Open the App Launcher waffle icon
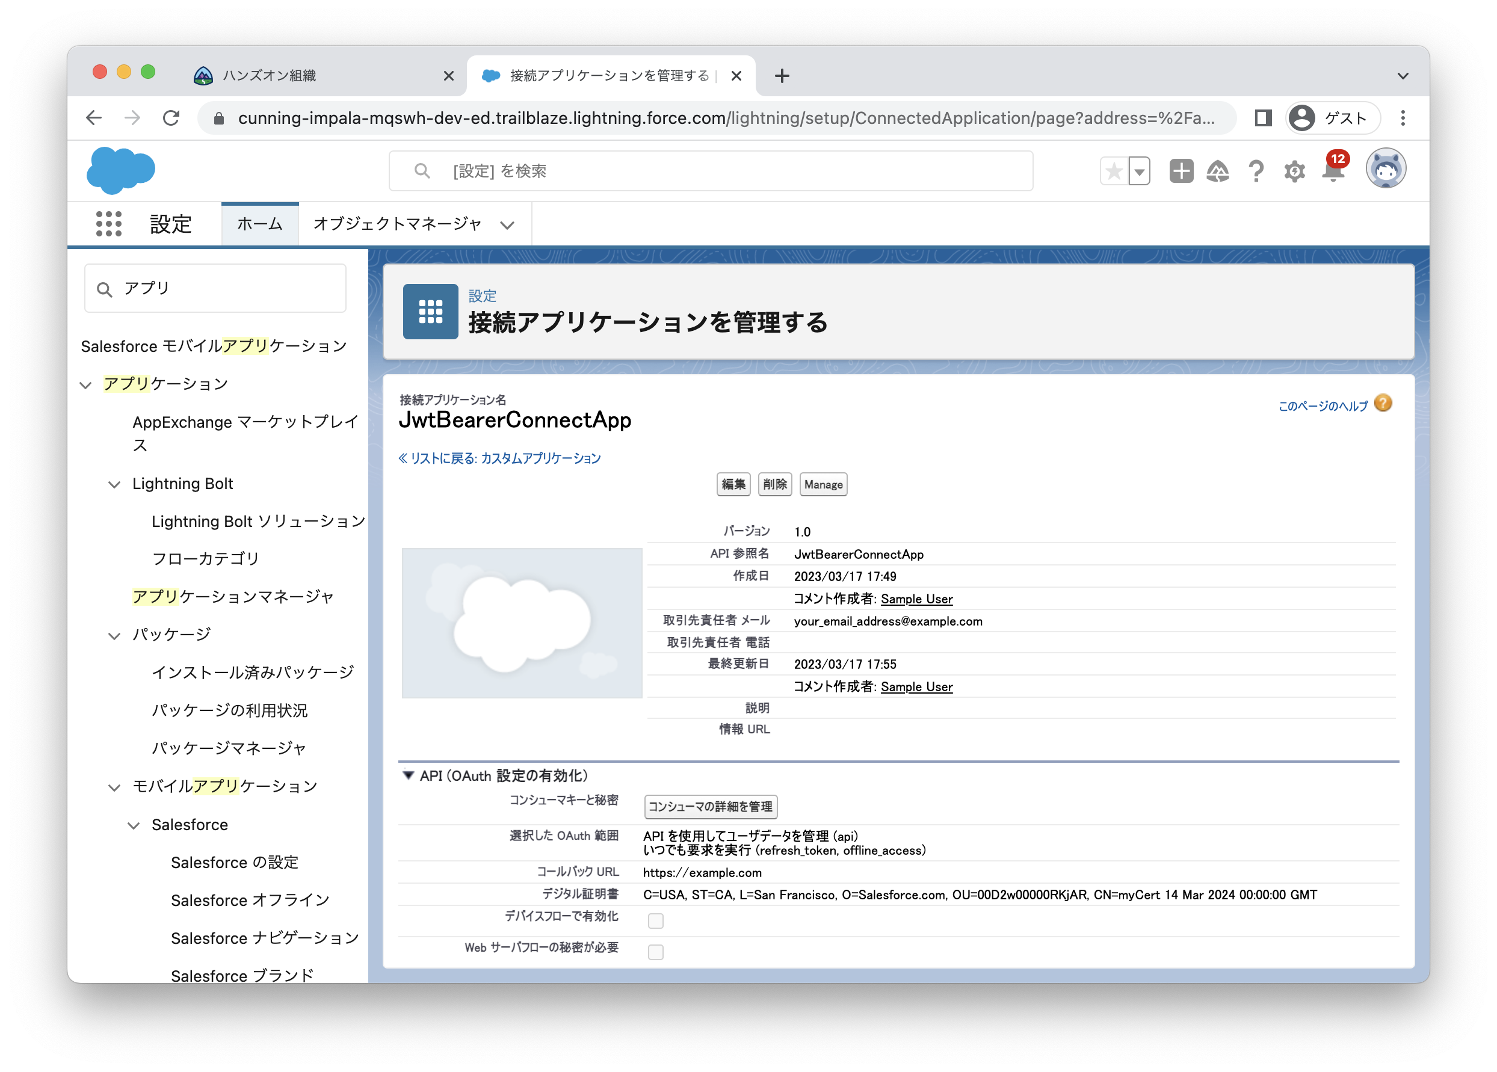Viewport: 1497px width, 1072px height. click(108, 224)
